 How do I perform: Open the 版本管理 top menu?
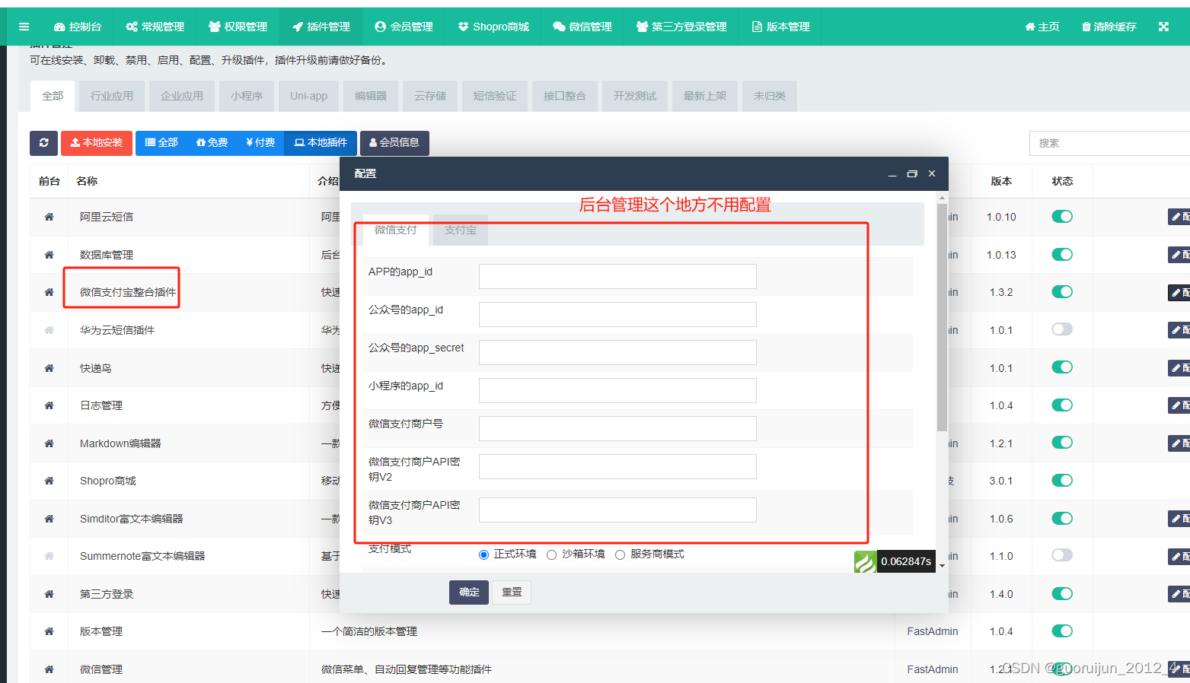pyautogui.click(x=780, y=27)
